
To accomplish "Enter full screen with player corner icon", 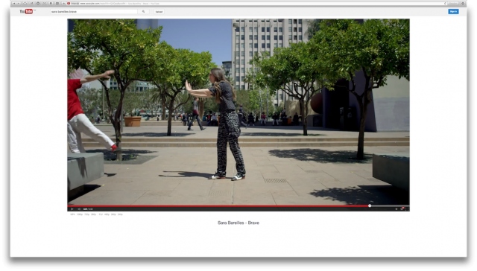I will [x=407, y=209].
